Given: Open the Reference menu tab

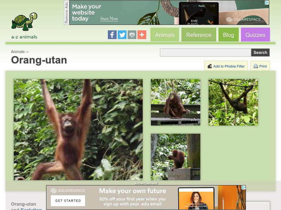Looking at the screenshot, I should (x=199, y=35).
